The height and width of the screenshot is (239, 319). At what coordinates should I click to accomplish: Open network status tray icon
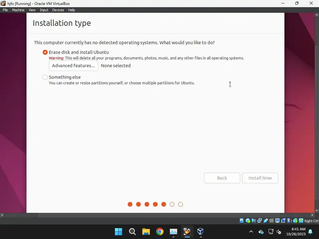click(271, 232)
